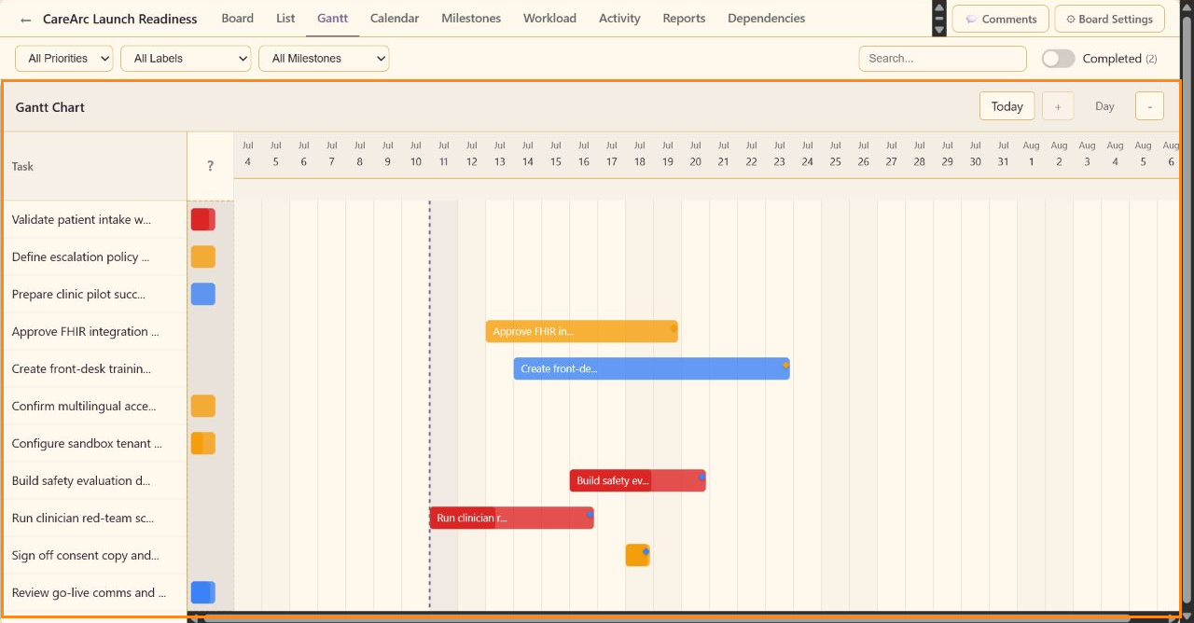Viewport: 1194px width, 623px height.
Task: Click task "Configure sandbox tenant ..."
Action: pyautogui.click(x=87, y=443)
